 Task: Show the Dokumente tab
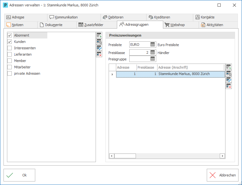pos(57,25)
